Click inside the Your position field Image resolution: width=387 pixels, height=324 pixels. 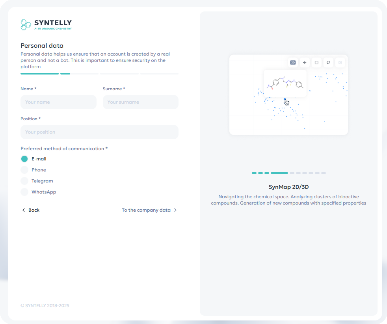coord(99,132)
